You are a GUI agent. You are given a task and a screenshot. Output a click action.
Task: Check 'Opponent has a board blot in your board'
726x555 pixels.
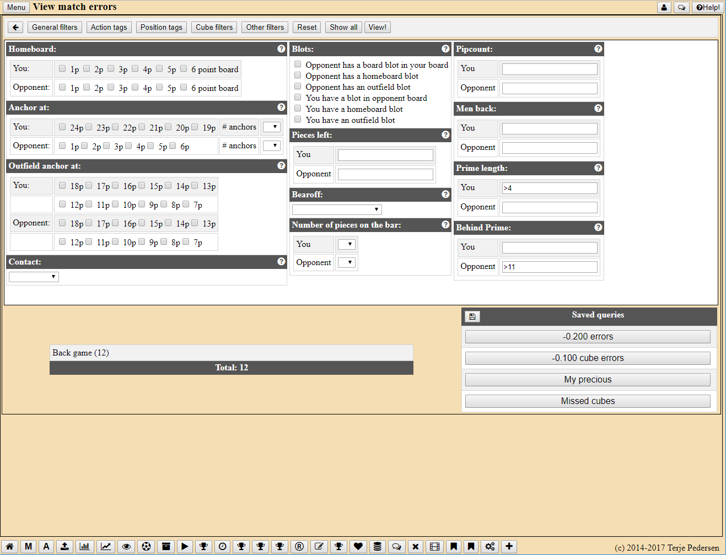click(298, 64)
